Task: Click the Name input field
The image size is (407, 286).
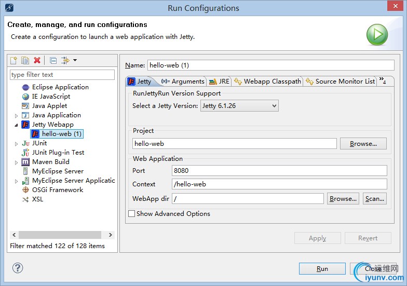Action: (x=271, y=65)
